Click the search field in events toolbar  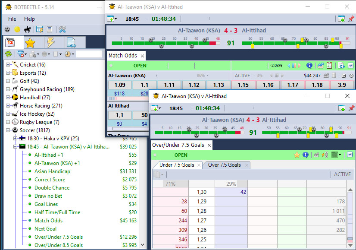pos(89,54)
